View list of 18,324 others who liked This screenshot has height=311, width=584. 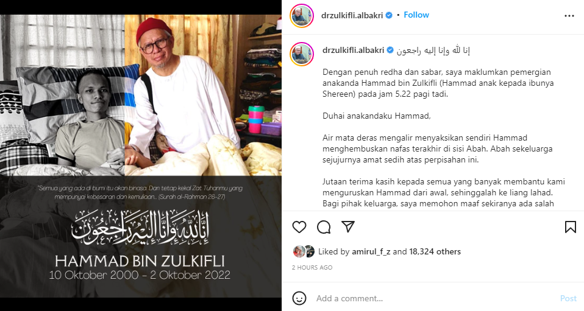pos(435,252)
